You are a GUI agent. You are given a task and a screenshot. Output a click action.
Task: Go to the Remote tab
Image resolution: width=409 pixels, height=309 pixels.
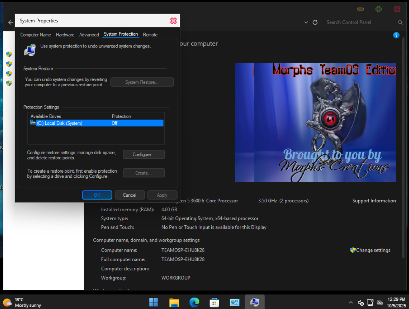(x=150, y=35)
